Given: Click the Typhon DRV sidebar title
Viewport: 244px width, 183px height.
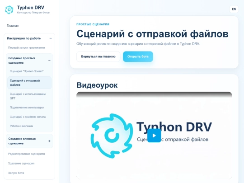Looking at the screenshot, I should pos(31,8).
